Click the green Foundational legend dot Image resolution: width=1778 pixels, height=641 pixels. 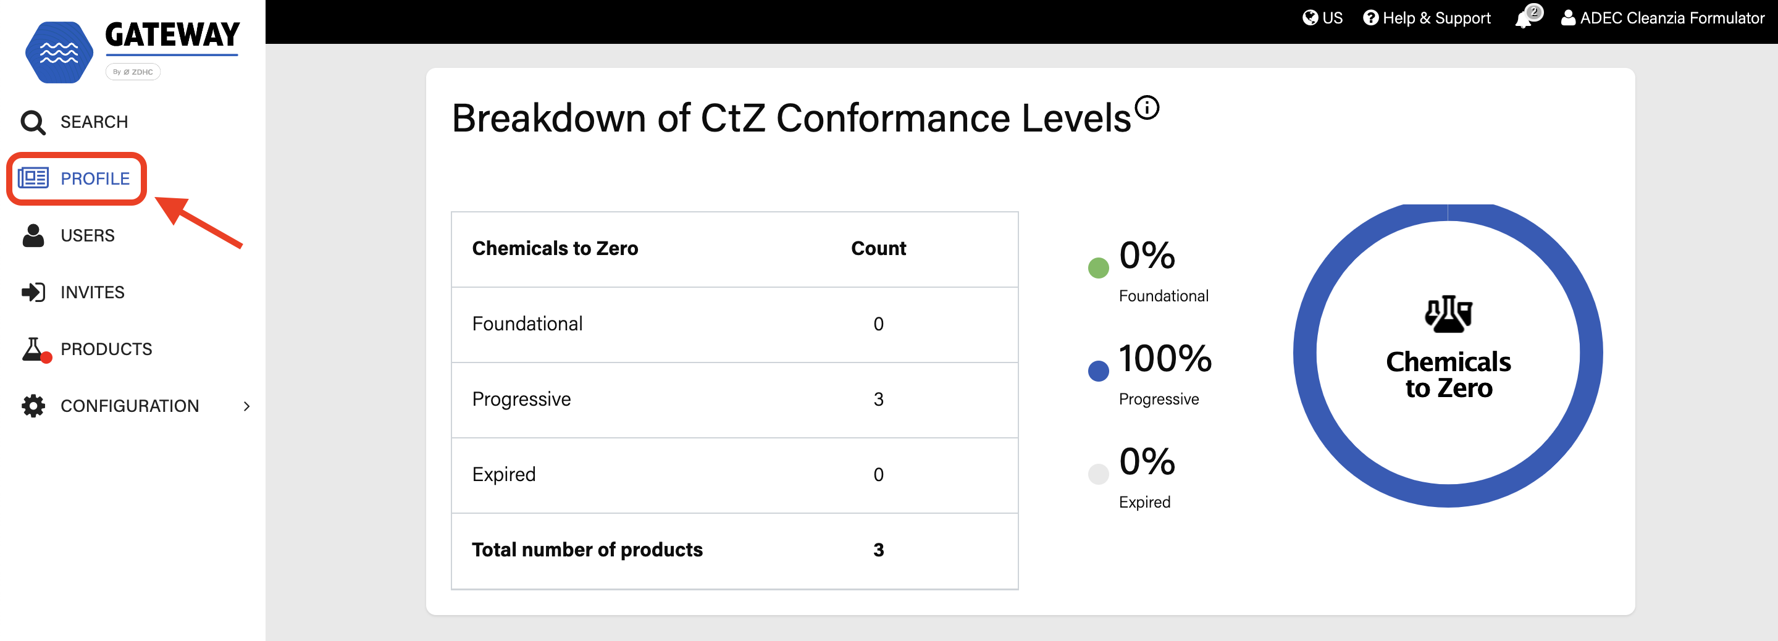pyautogui.click(x=1097, y=268)
